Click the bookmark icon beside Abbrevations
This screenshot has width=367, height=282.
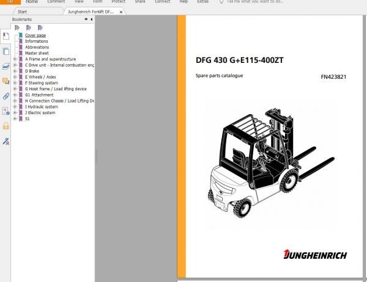tap(21, 47)
